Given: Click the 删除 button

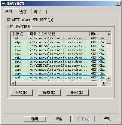Looking at the screenshot, I should pos(77,93).
